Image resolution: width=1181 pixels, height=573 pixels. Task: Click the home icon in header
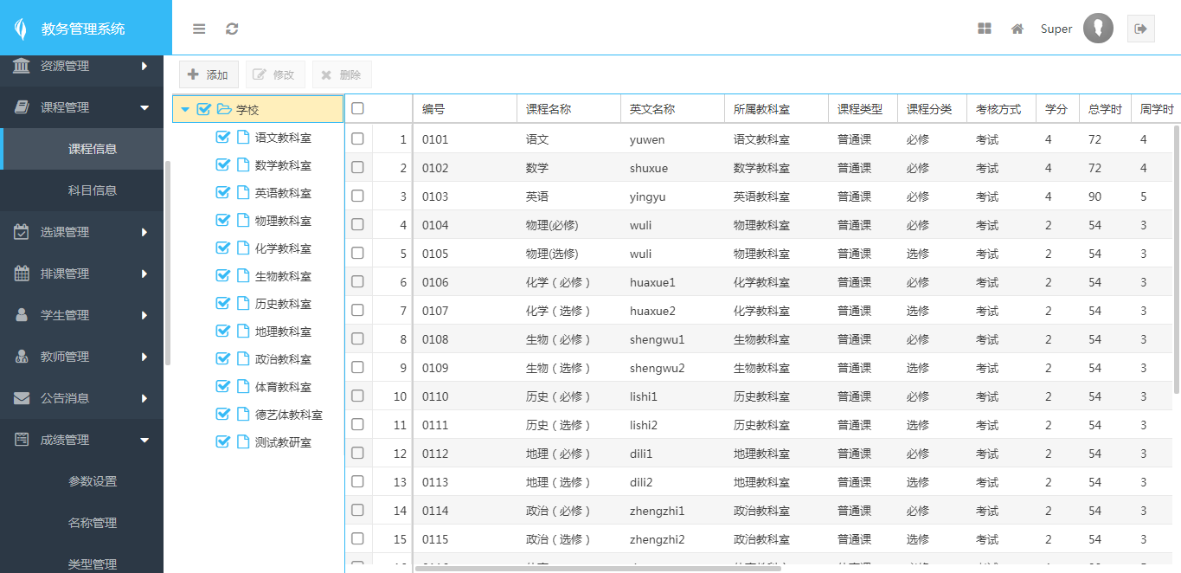(x=1017, y=29)
